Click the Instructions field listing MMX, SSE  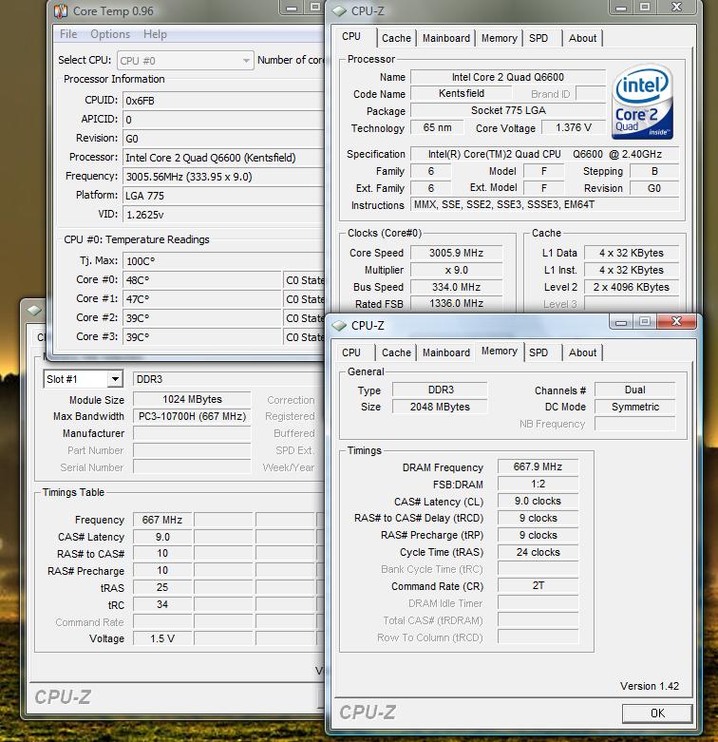tap(544, 204)
